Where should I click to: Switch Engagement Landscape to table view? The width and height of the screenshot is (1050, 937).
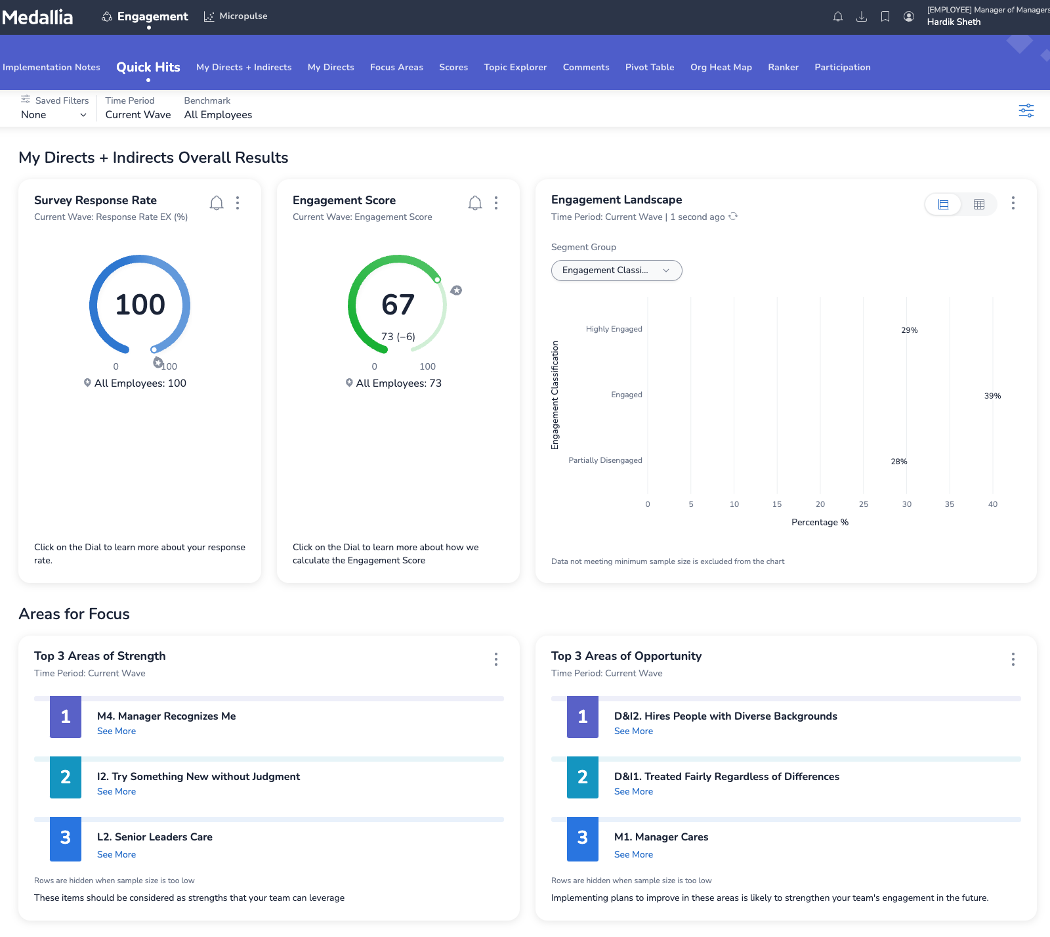pyautogui.click(x=978, y=204)
